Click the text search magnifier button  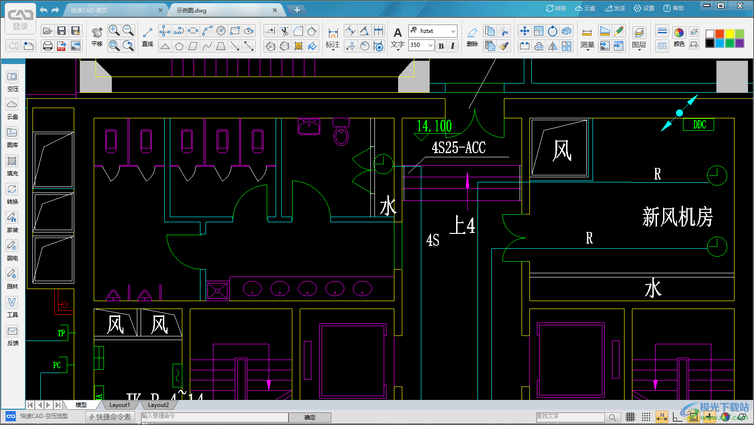[613, 417]
